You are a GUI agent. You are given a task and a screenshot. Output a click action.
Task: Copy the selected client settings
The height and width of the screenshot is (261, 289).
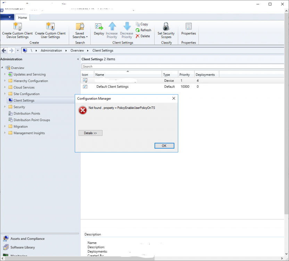(x=142, y=24)
